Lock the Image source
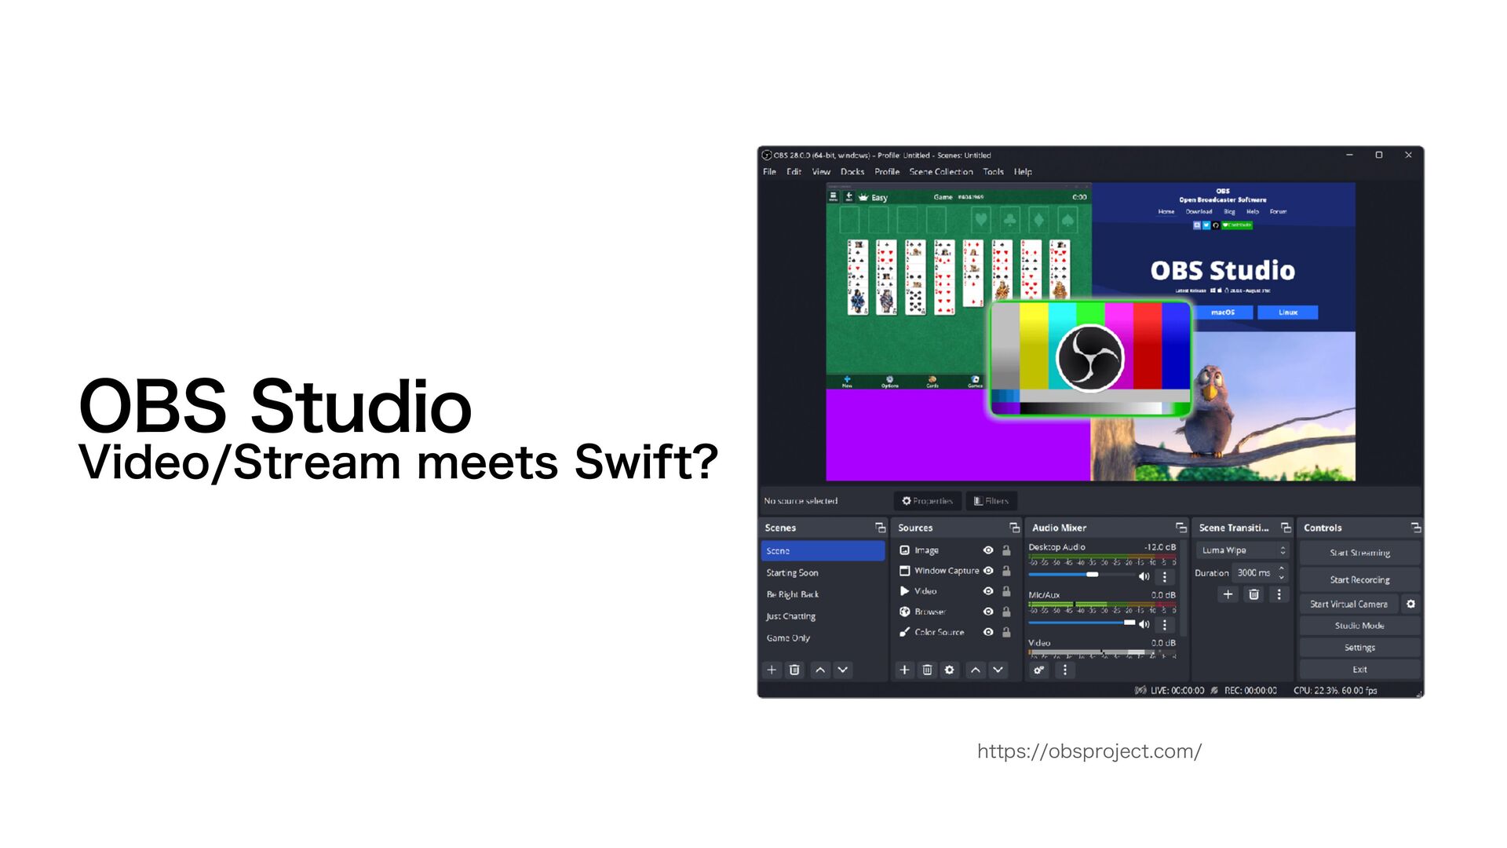1507x848 pixels. click(1006, 550)
